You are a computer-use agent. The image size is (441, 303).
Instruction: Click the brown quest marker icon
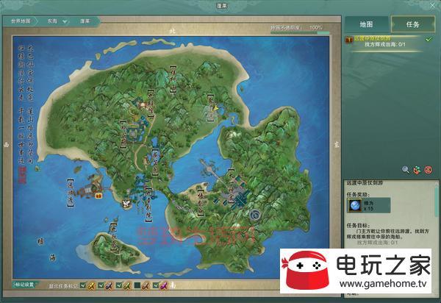(146, 286)
